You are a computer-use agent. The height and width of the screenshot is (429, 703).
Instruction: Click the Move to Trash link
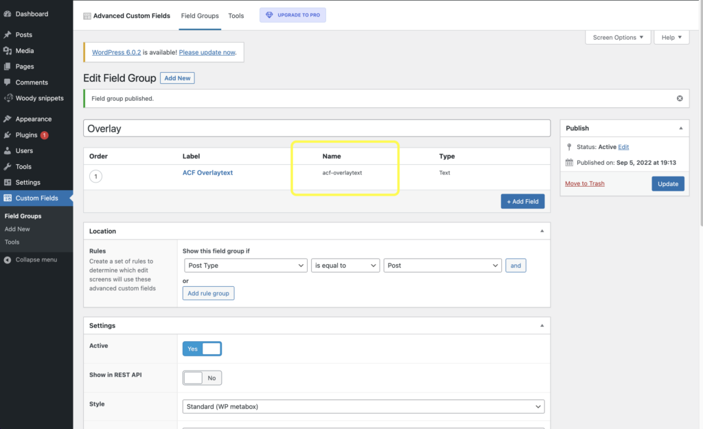pyautogui.click(x=585, y=183)
